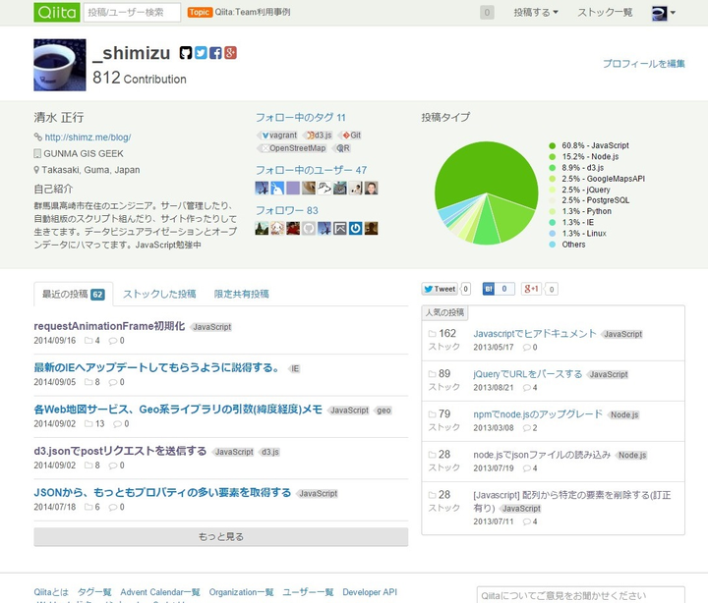Open Developer API footer link
The height and width of the screenshot is (603, 708).
(370, 592)
